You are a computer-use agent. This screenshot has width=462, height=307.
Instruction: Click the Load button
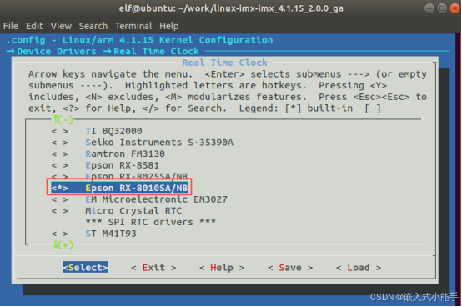359,268
